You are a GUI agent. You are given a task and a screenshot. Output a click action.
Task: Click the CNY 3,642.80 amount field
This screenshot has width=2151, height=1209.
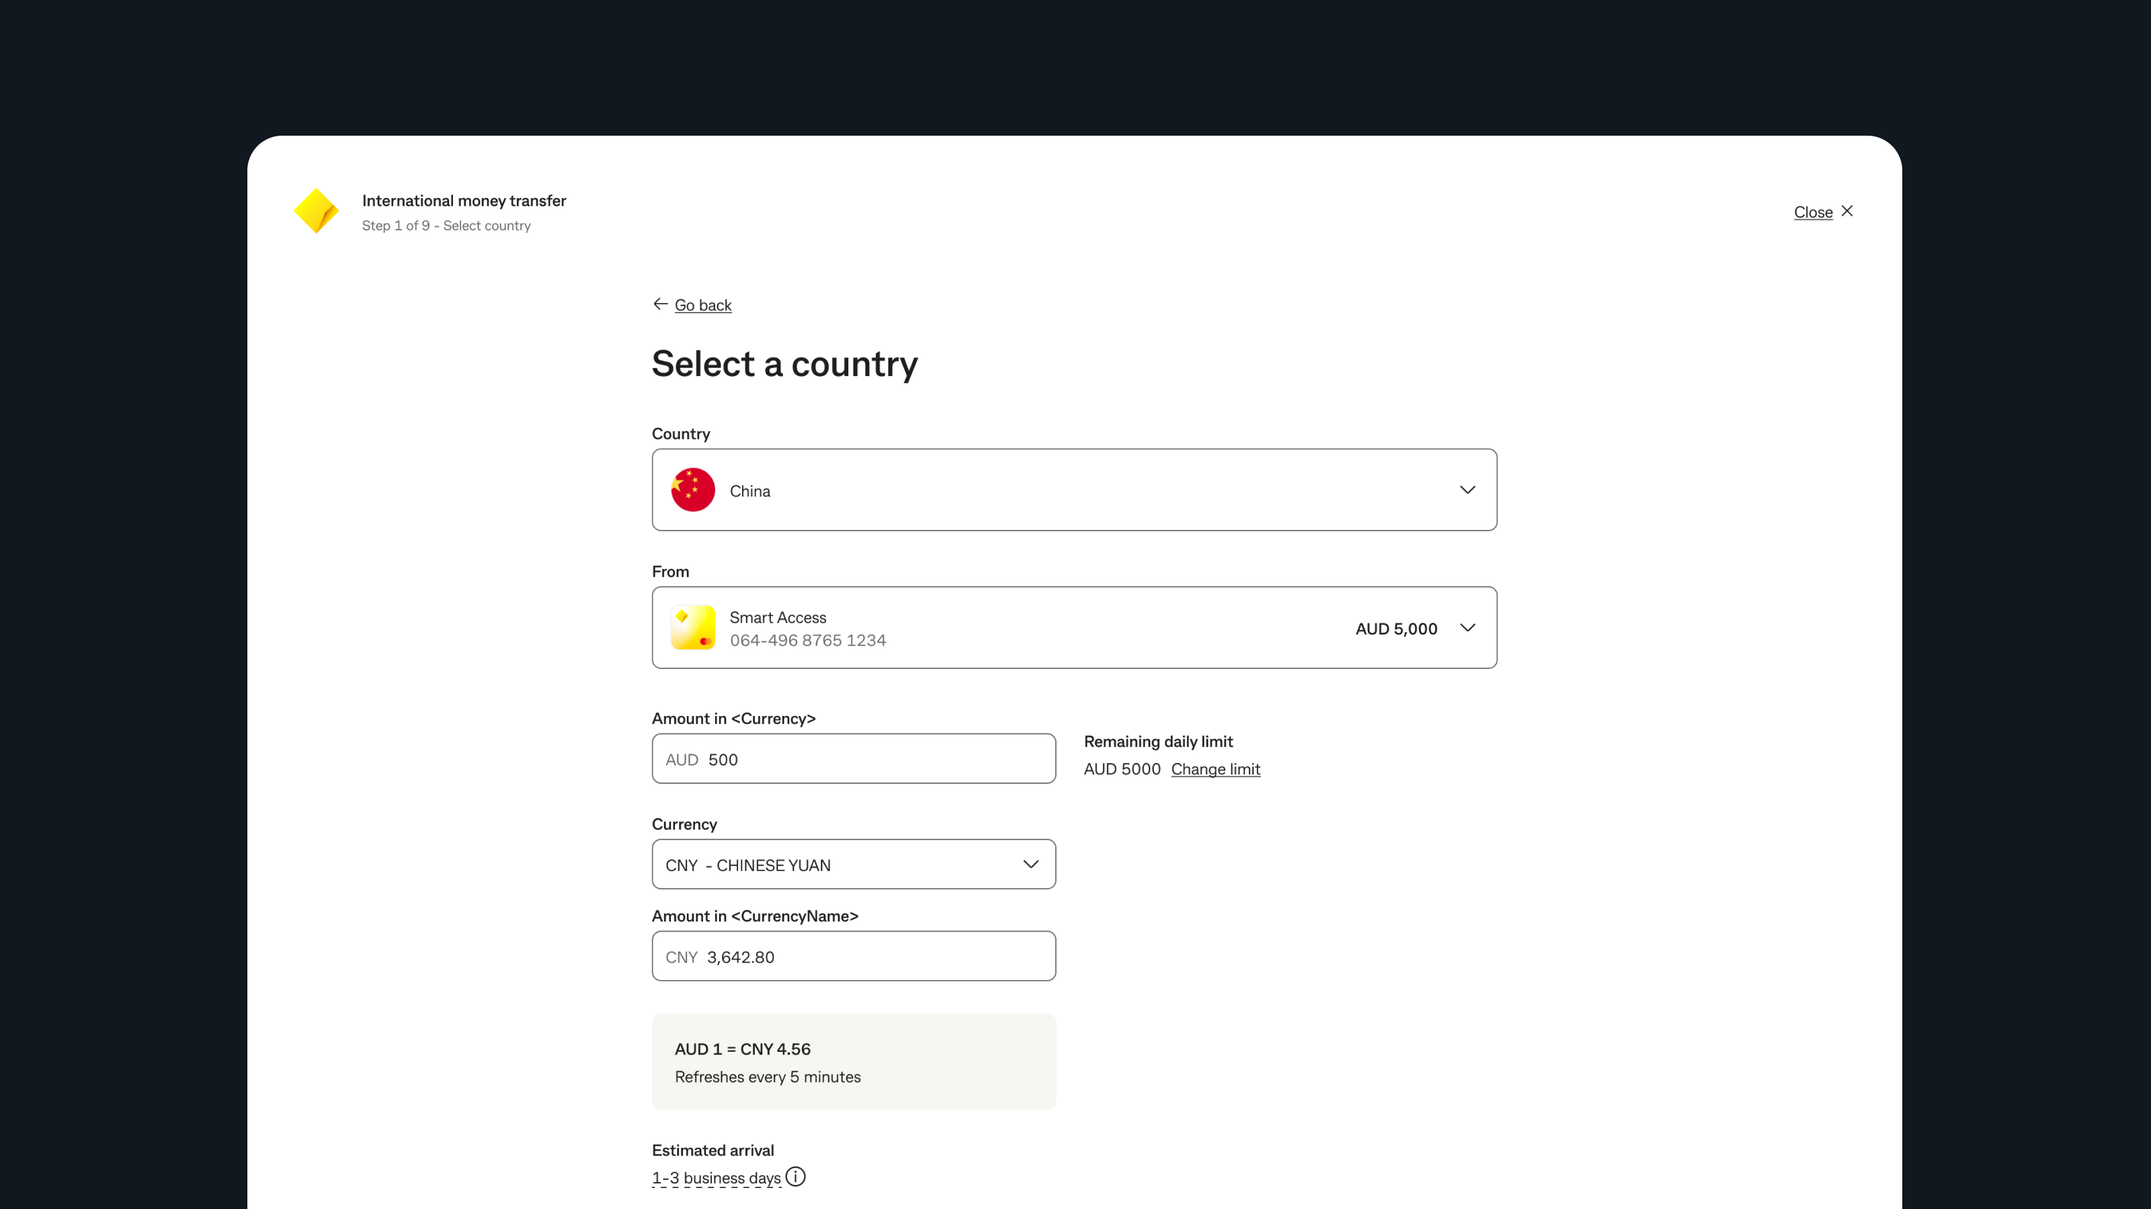point(852,956)
